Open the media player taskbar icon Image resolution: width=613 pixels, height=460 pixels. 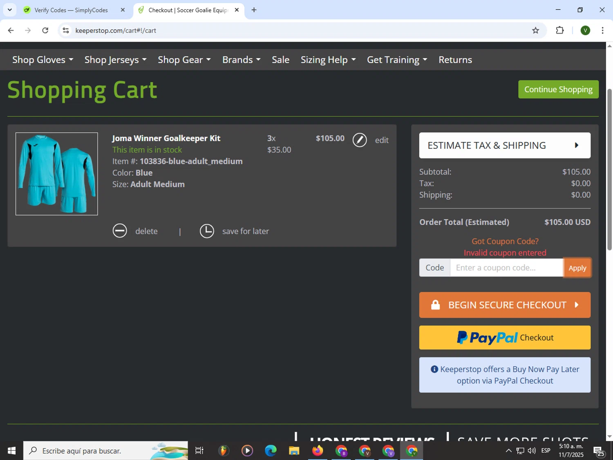click(x=247, y=451)
